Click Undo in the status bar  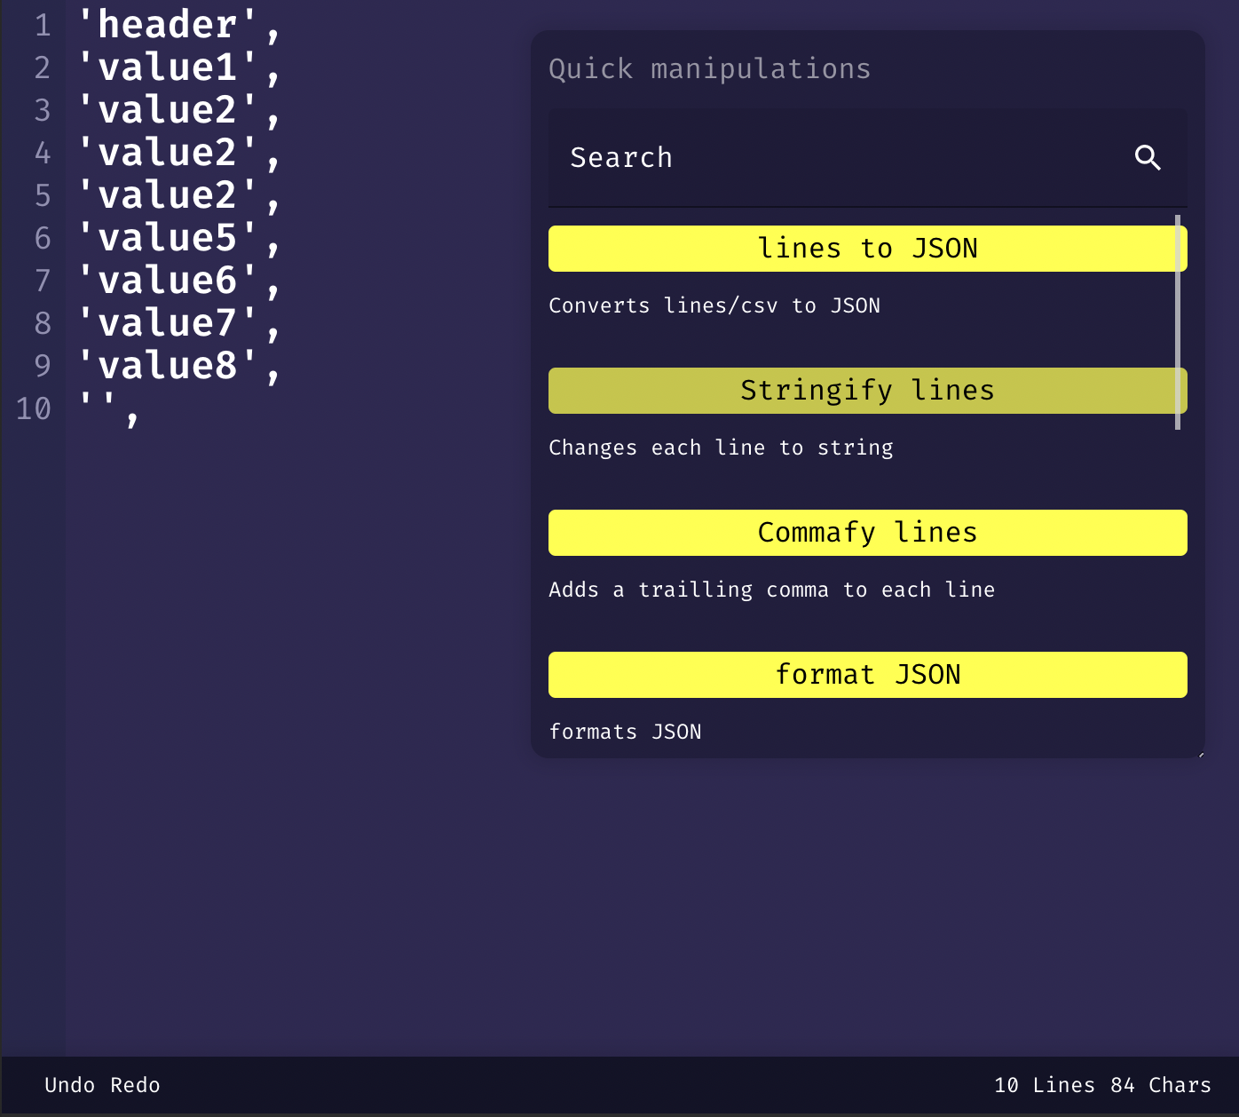70,1084
